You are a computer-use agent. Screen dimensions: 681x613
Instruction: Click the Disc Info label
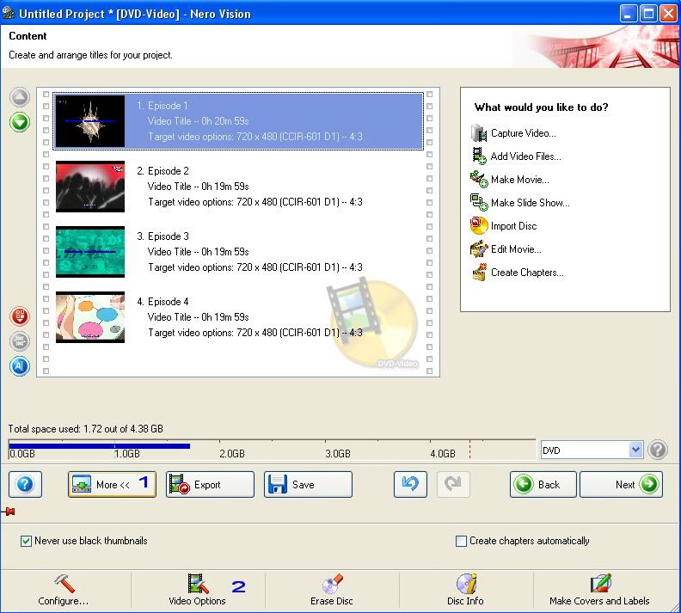point(465,601)
